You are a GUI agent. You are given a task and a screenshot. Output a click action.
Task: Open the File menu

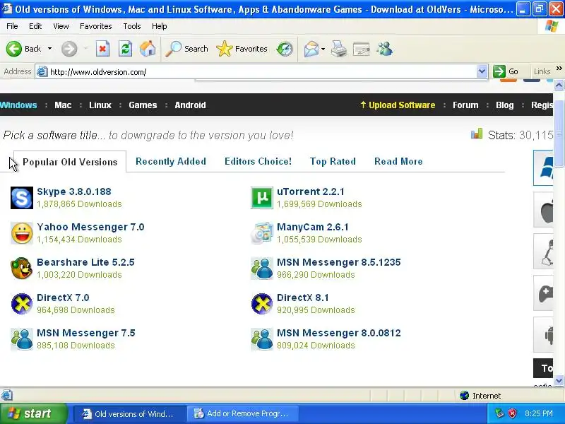click(12, 26)
